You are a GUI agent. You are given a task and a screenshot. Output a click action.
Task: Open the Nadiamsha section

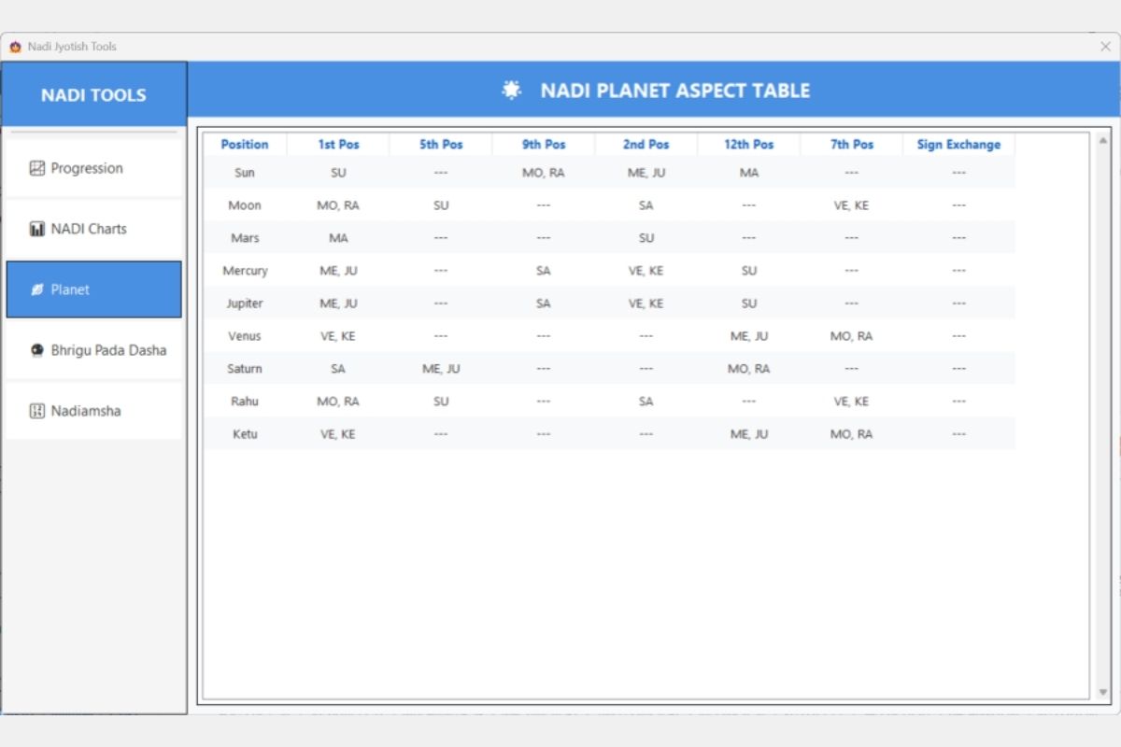pos(93,411)
